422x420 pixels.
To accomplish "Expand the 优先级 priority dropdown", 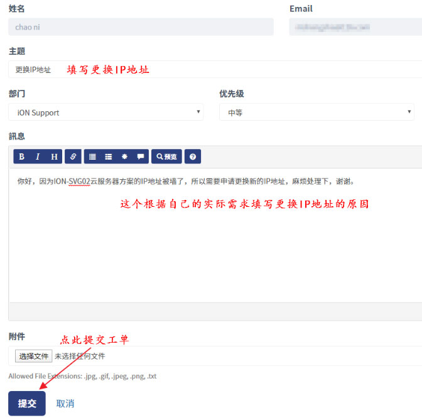I will point(316,113).
